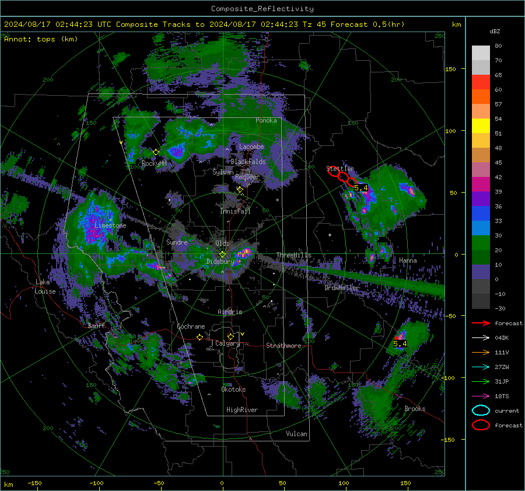Click the light blue swatch below the 33 label
525x491 pixels.
[x=481, y=228]
